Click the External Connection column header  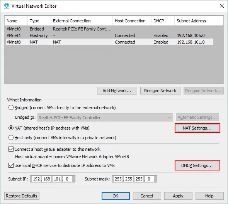click(82, 21)
